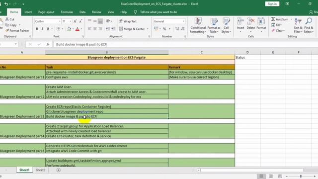Screen dimensions: 318x179
Task: Open the Font Color dropdown arrow
Action: tap(81, 29)
